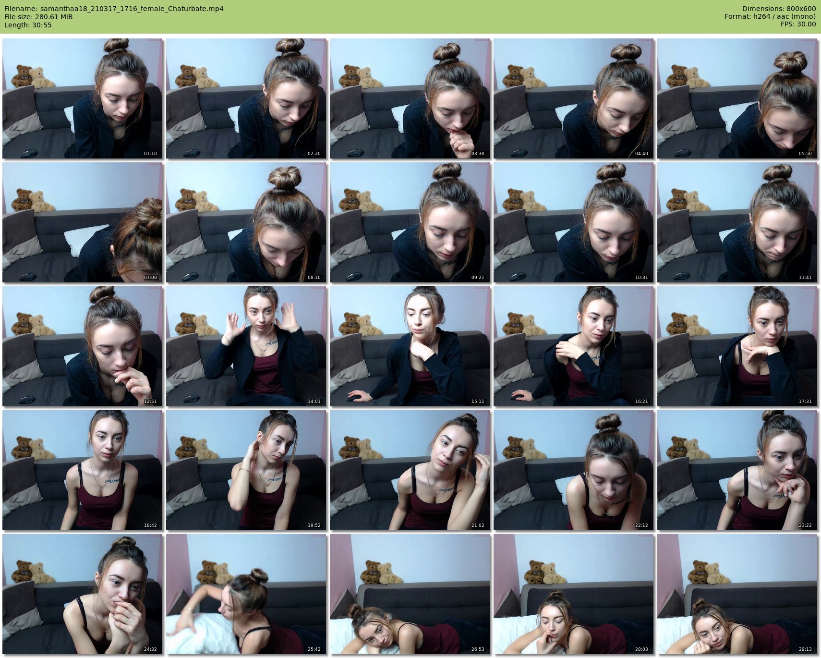
Task: Select the thumbnail marked 25:42
Action: [x=246, y=594]
